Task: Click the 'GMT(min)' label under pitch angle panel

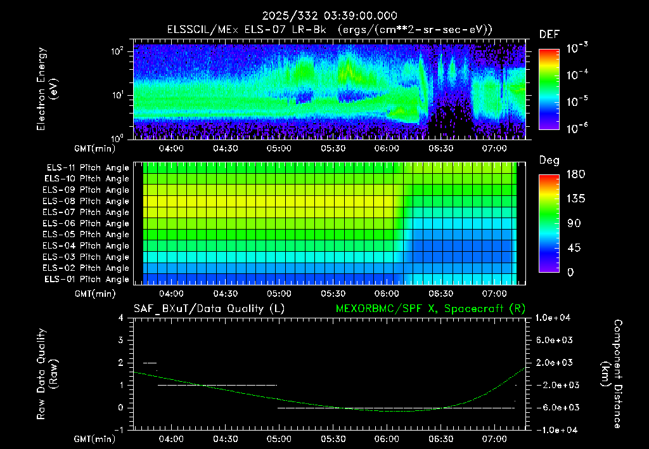Action: pos(95,294)
